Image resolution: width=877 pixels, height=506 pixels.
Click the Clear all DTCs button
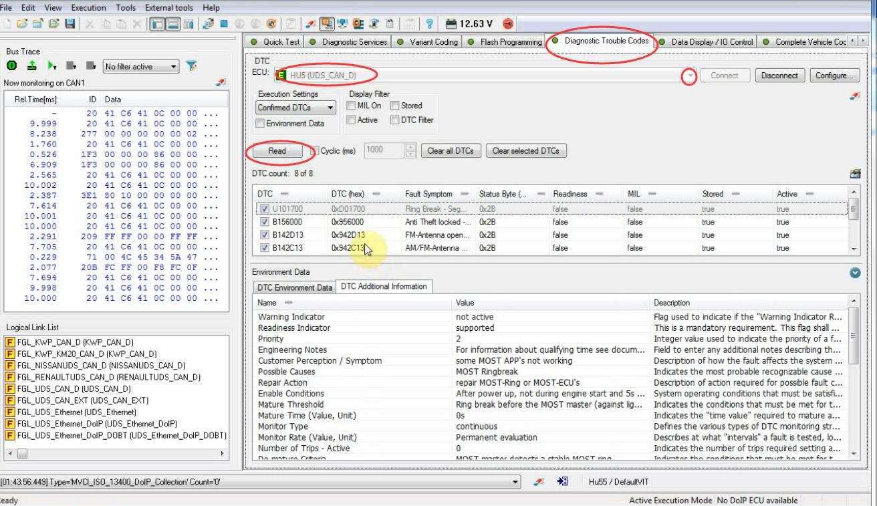pyautogui.click(x=450, y=151)
